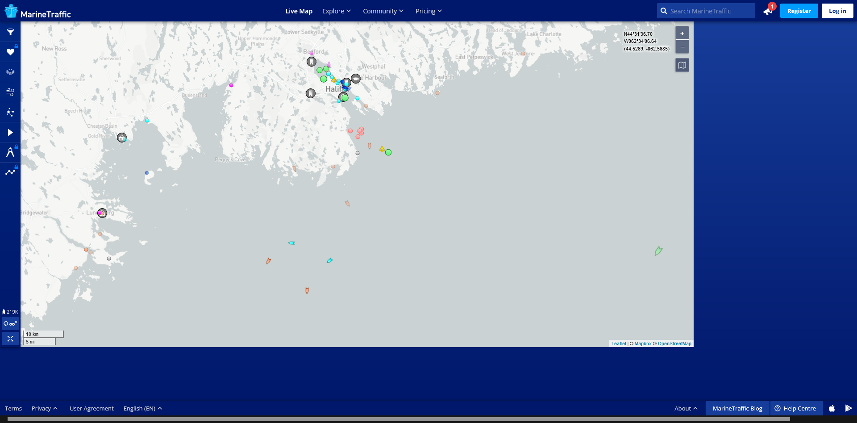This screenshot has width=857, height=423.
Task: Focus the Search MarineTraffic field
Action: 706,11
